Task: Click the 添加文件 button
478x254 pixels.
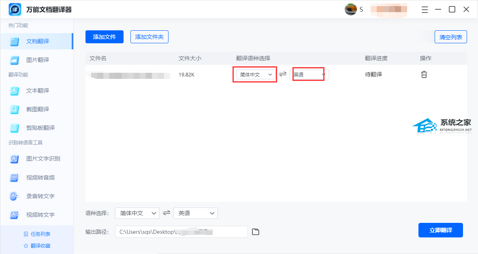Action: point(104,37)
